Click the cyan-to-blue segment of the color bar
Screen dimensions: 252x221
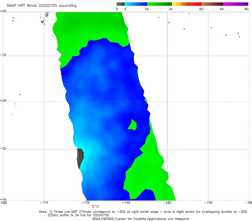[x=136, y=4]
